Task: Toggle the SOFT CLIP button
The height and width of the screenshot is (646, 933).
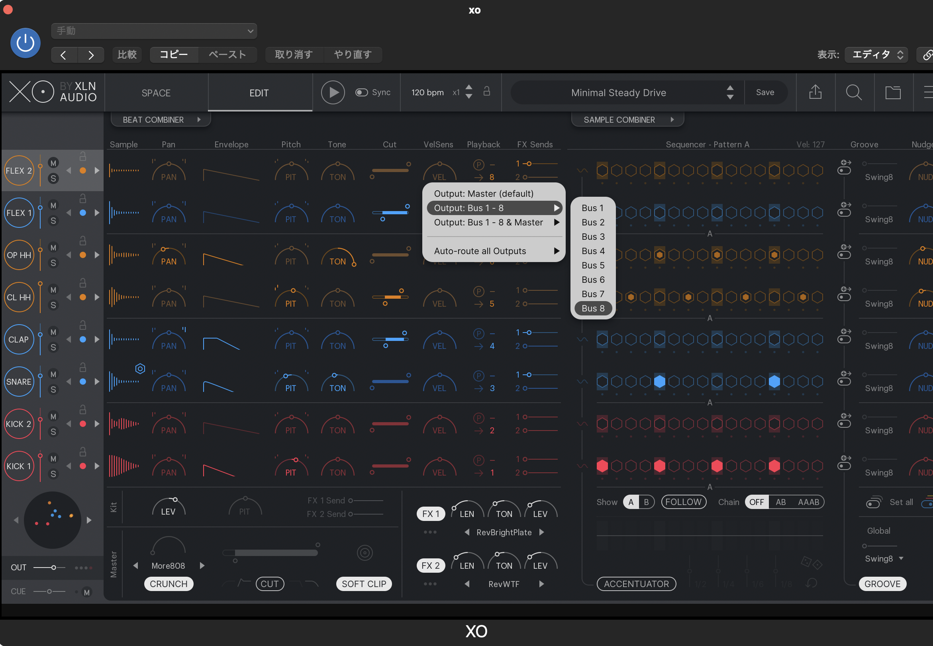Action: tap(364, 583)
